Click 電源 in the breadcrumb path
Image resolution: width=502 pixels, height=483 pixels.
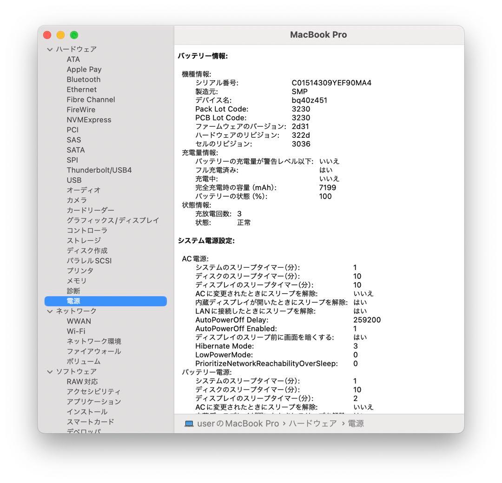[357, 423]
